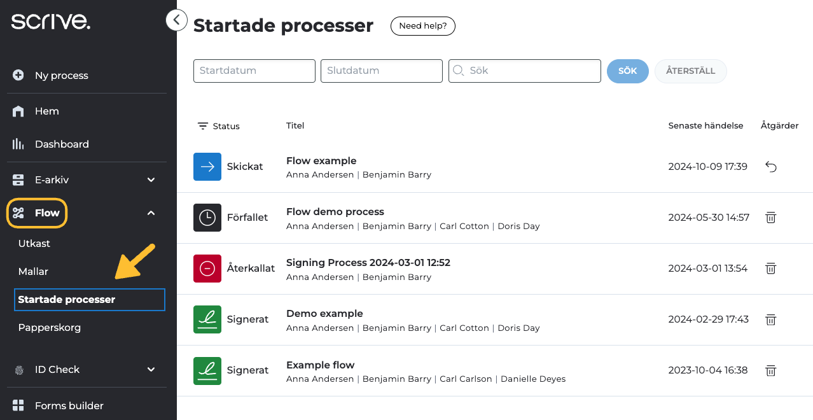813x420 pixels.
Task: Click the Need help? button
Action: [423, 26]
